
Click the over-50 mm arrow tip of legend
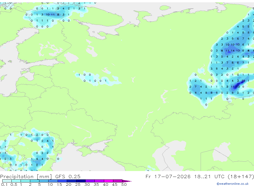[127, 181]
